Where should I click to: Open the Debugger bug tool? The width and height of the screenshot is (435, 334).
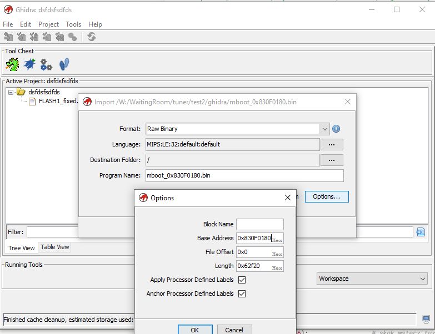(29, 64)
